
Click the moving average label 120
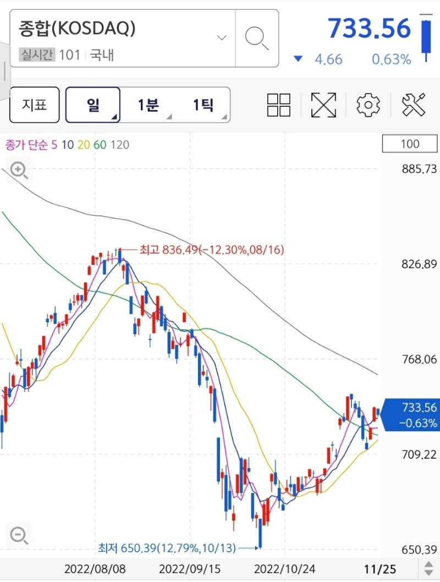120,145
